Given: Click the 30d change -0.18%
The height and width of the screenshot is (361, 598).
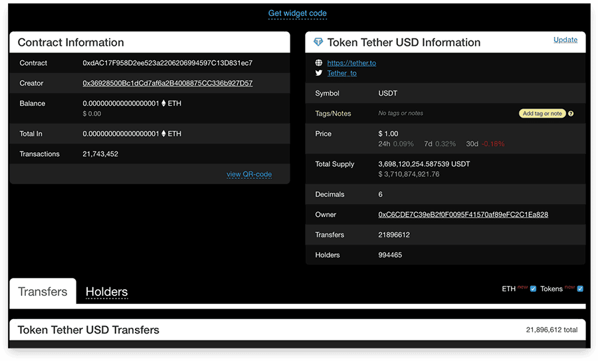Looking at the screenshot, I should 493,144.
